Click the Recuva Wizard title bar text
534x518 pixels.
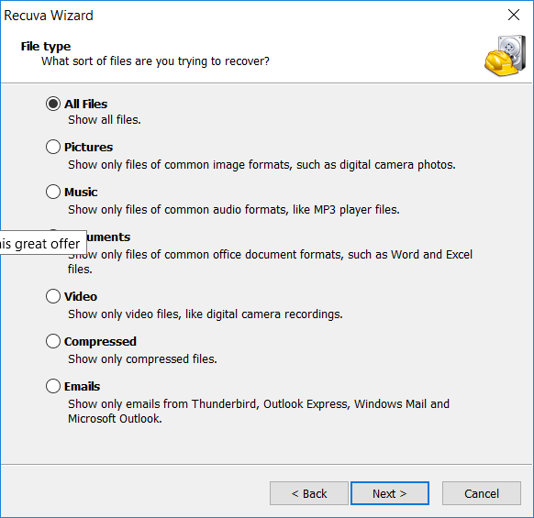49,16
